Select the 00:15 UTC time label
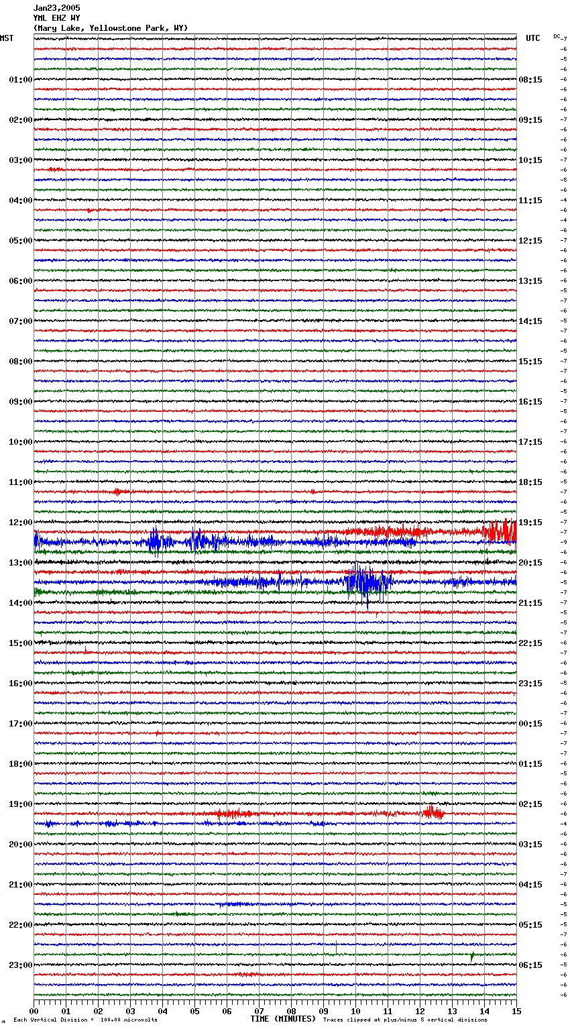The height and width of the screenshot is (1029, 570). pyautogui.click(x=530, y=724)
